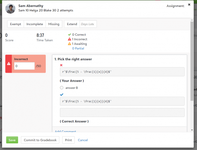197x150 pixels.
Task: Click the 'Incorrect' card title
Action: coord(21,59)
